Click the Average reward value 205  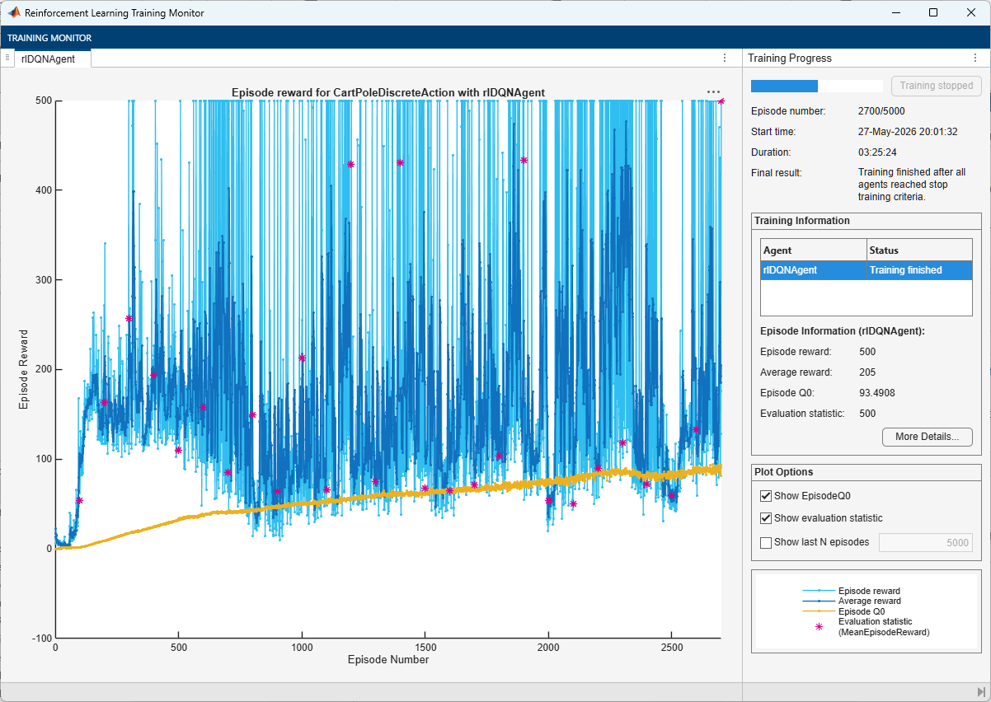867,372
